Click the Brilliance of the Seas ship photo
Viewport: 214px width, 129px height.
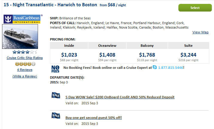[x=20, y=37]
